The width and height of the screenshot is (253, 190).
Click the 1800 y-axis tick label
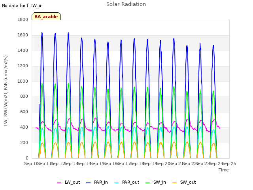click(x=23, y=19)
